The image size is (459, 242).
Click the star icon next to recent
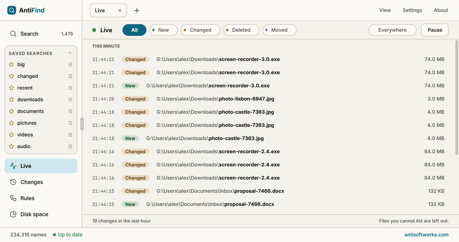click(11, 88)
